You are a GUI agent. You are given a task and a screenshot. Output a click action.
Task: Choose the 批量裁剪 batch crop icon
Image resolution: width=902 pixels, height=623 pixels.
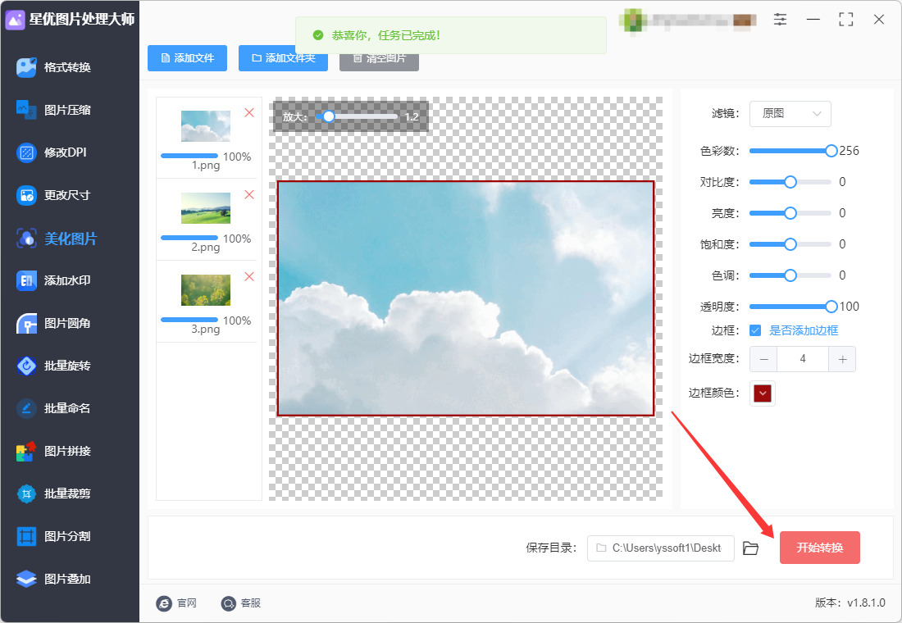pos(26,493)
